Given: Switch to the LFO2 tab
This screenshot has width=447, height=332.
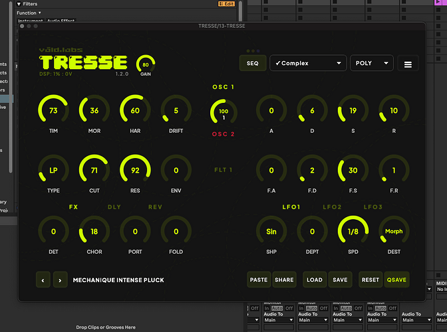Looking at the screenshot, I should tap(332, 207).
